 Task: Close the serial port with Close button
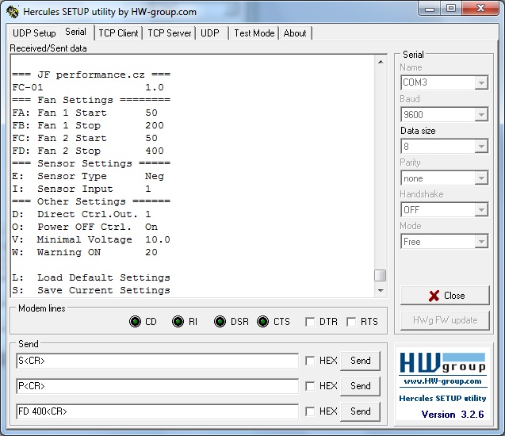(x=445, y=296)
